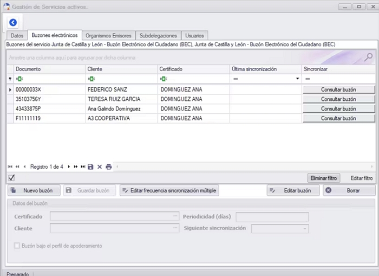Sort by the Cliente column header

(x=122, y=69)
